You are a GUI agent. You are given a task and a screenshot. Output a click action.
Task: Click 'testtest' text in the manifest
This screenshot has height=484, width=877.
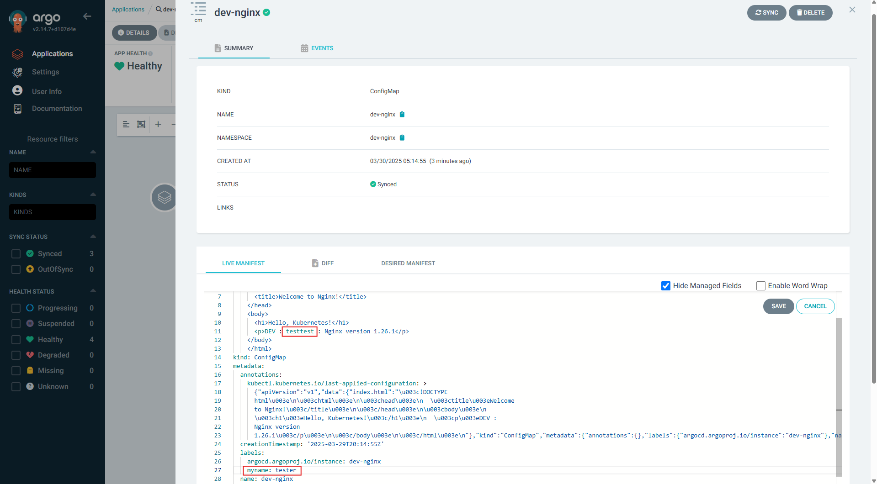coord(300,331)
